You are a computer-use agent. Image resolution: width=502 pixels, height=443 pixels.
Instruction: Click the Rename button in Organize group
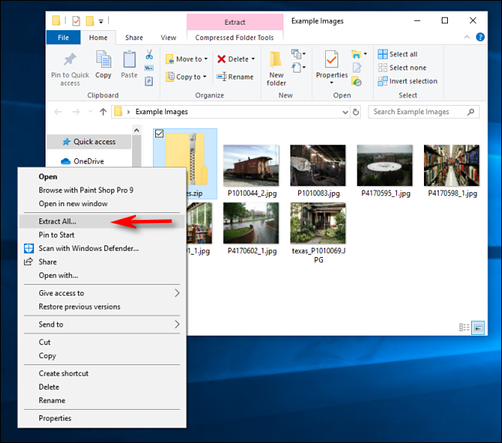pyautogui.click(x=236, y=77)
